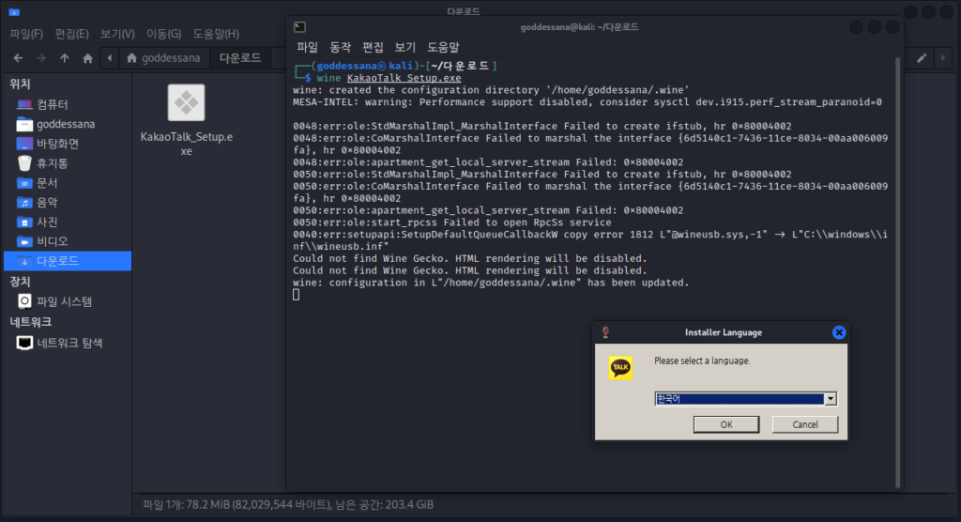Viewport: 961px width, 522px height.
Task: Click Cancel in Installer Language dialog
Action: [x=804, y=424]
